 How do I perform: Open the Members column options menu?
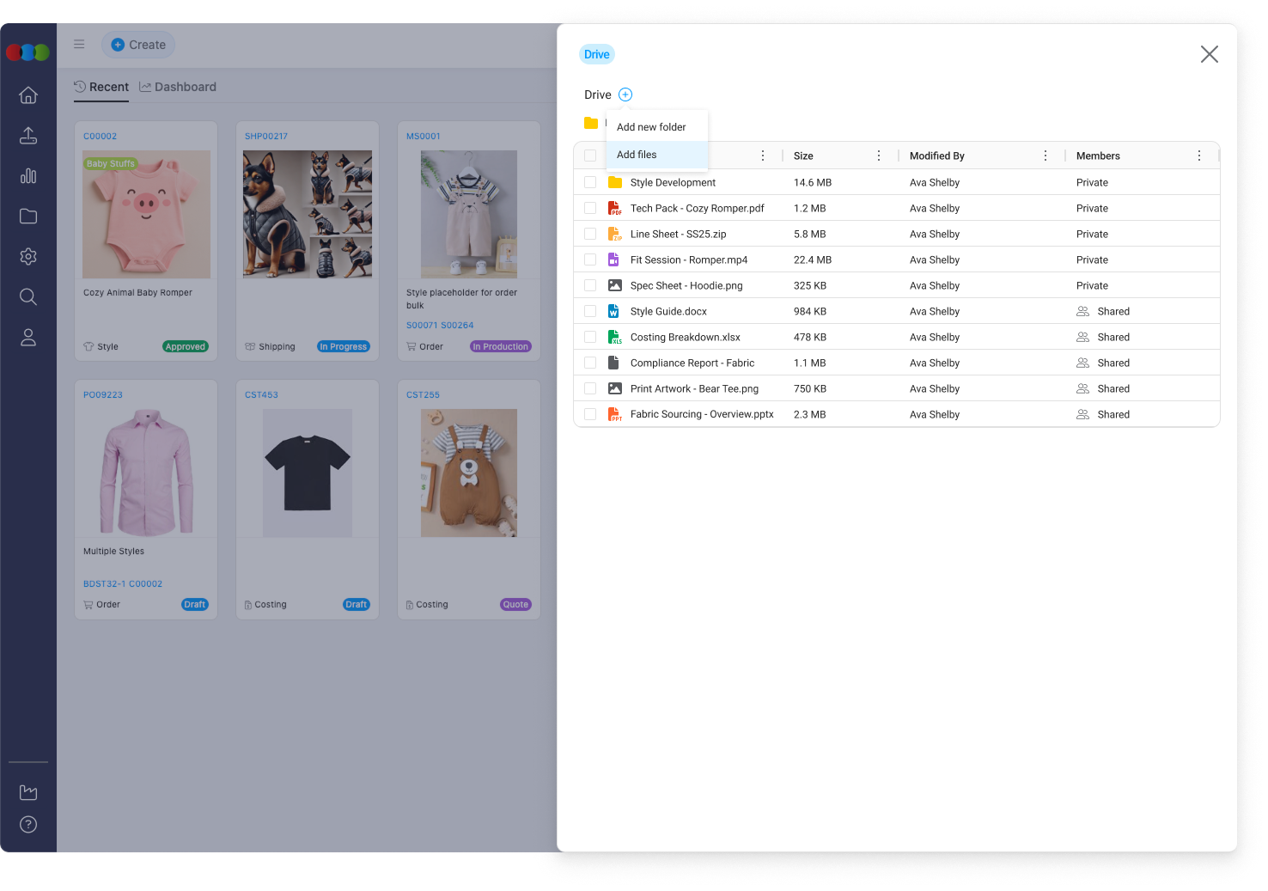click(1199, 156)
